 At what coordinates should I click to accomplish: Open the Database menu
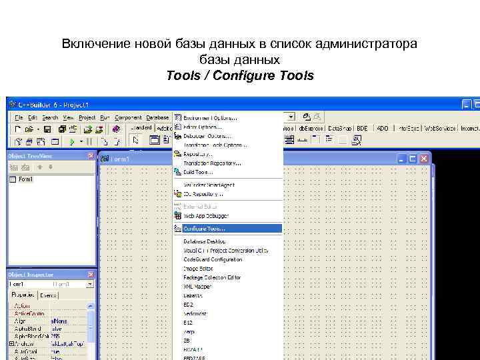[157, 117]
